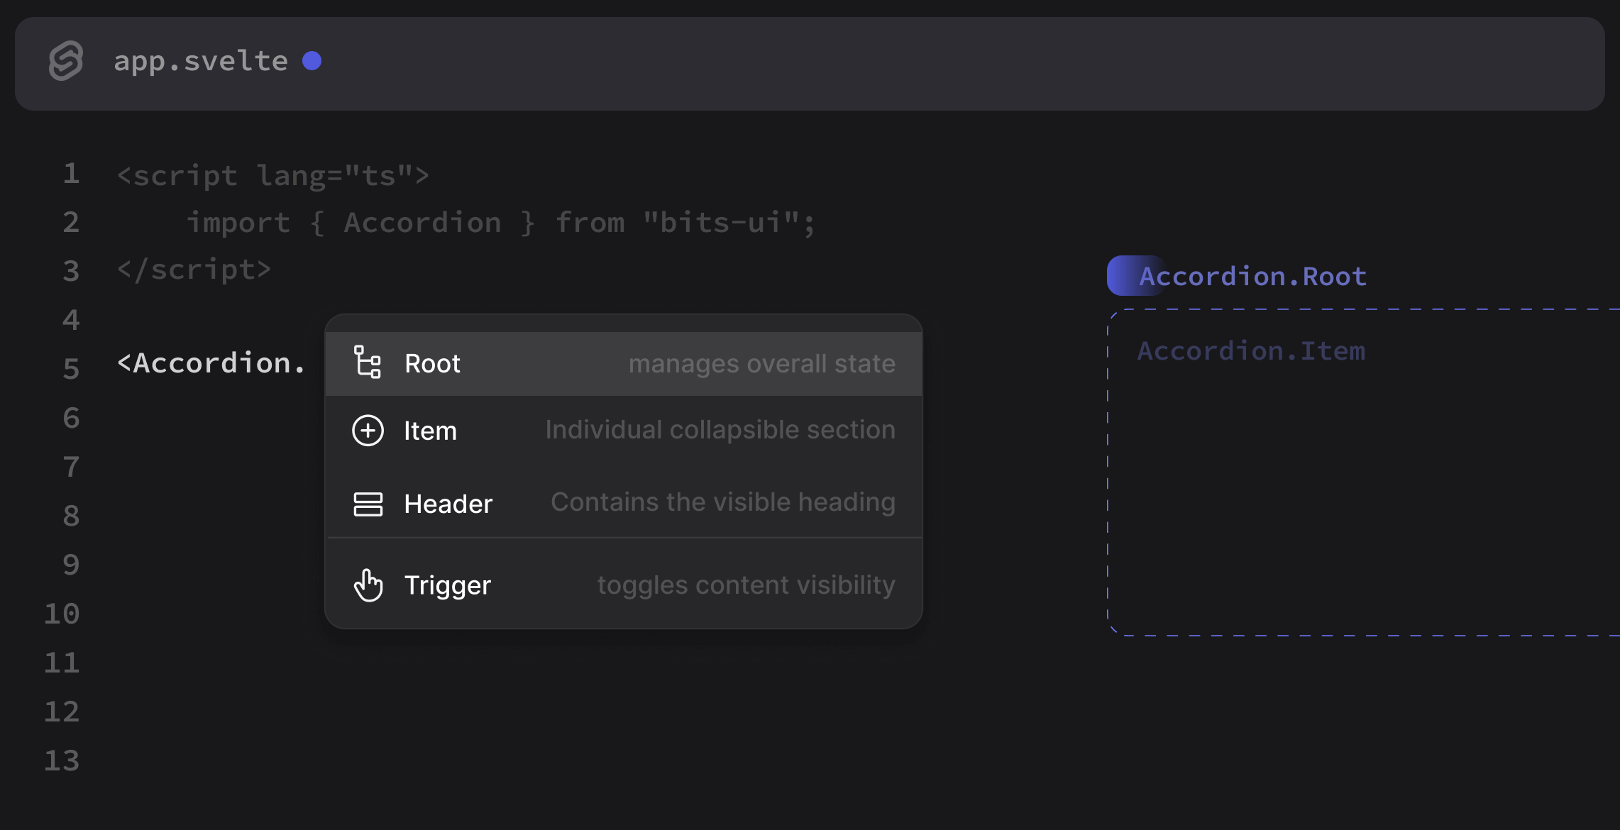Click the incomplete Accordion. tag
Viewport: 1620px width, 830px height.
[x=210, y=363]
